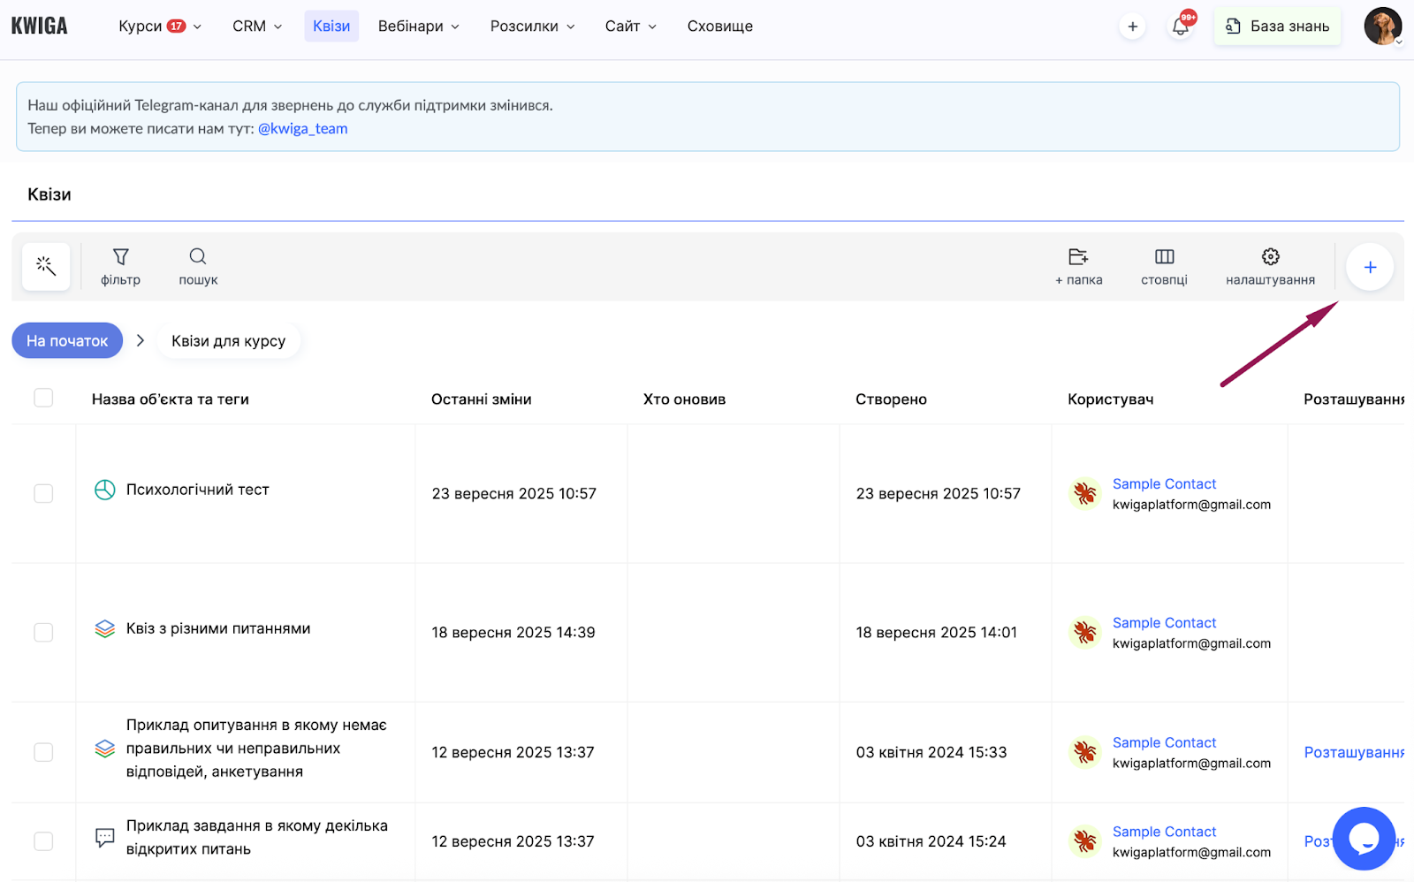This screenshot has width=1414, height=882.
Task: Open the Сховище menu item
Action: pos(720,27)
